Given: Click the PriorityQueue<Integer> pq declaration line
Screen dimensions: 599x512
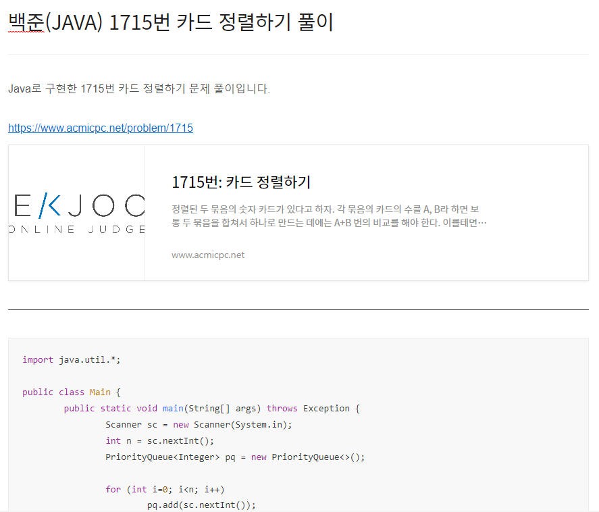Looking at the screenshot, I should 235,457.
